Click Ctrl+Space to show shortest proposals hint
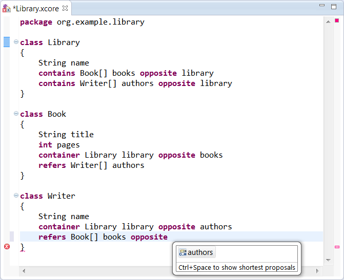The height and width of the screenshot is (280, 344). [x=237, y=268]
